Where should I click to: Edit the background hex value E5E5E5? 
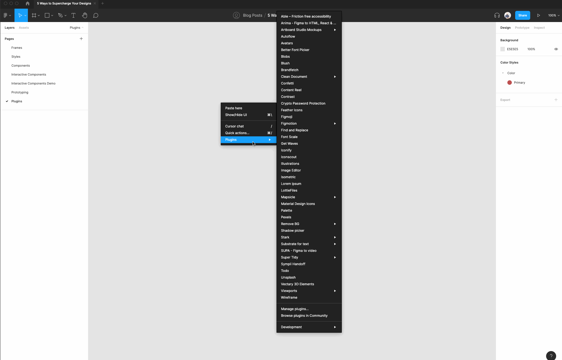coord(512,49)
